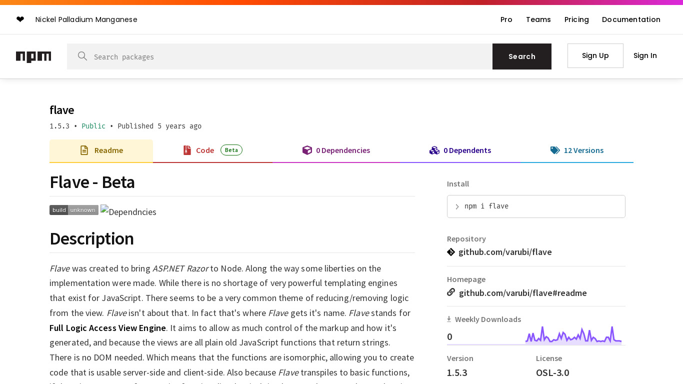The height and width of the screenshot is (384, 683).
Task: Open the Pro menu item
Action: coord(506,19)
